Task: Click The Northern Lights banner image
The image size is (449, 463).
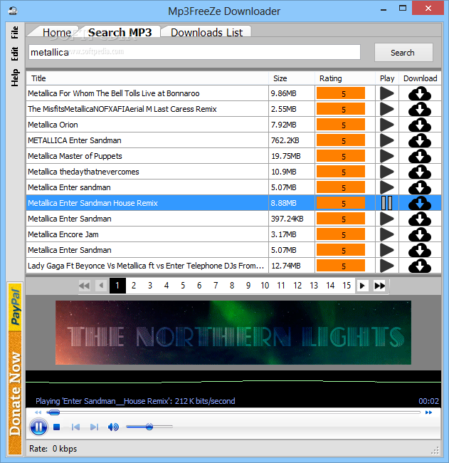Action: tap(233, 333)
